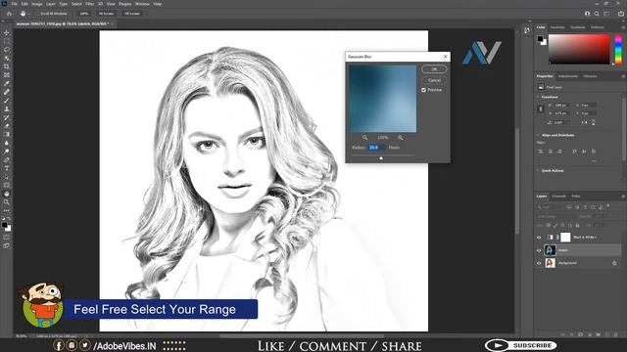627x352 pixels.
Task: Open Color panel options menu
Action: click(623, 27)
